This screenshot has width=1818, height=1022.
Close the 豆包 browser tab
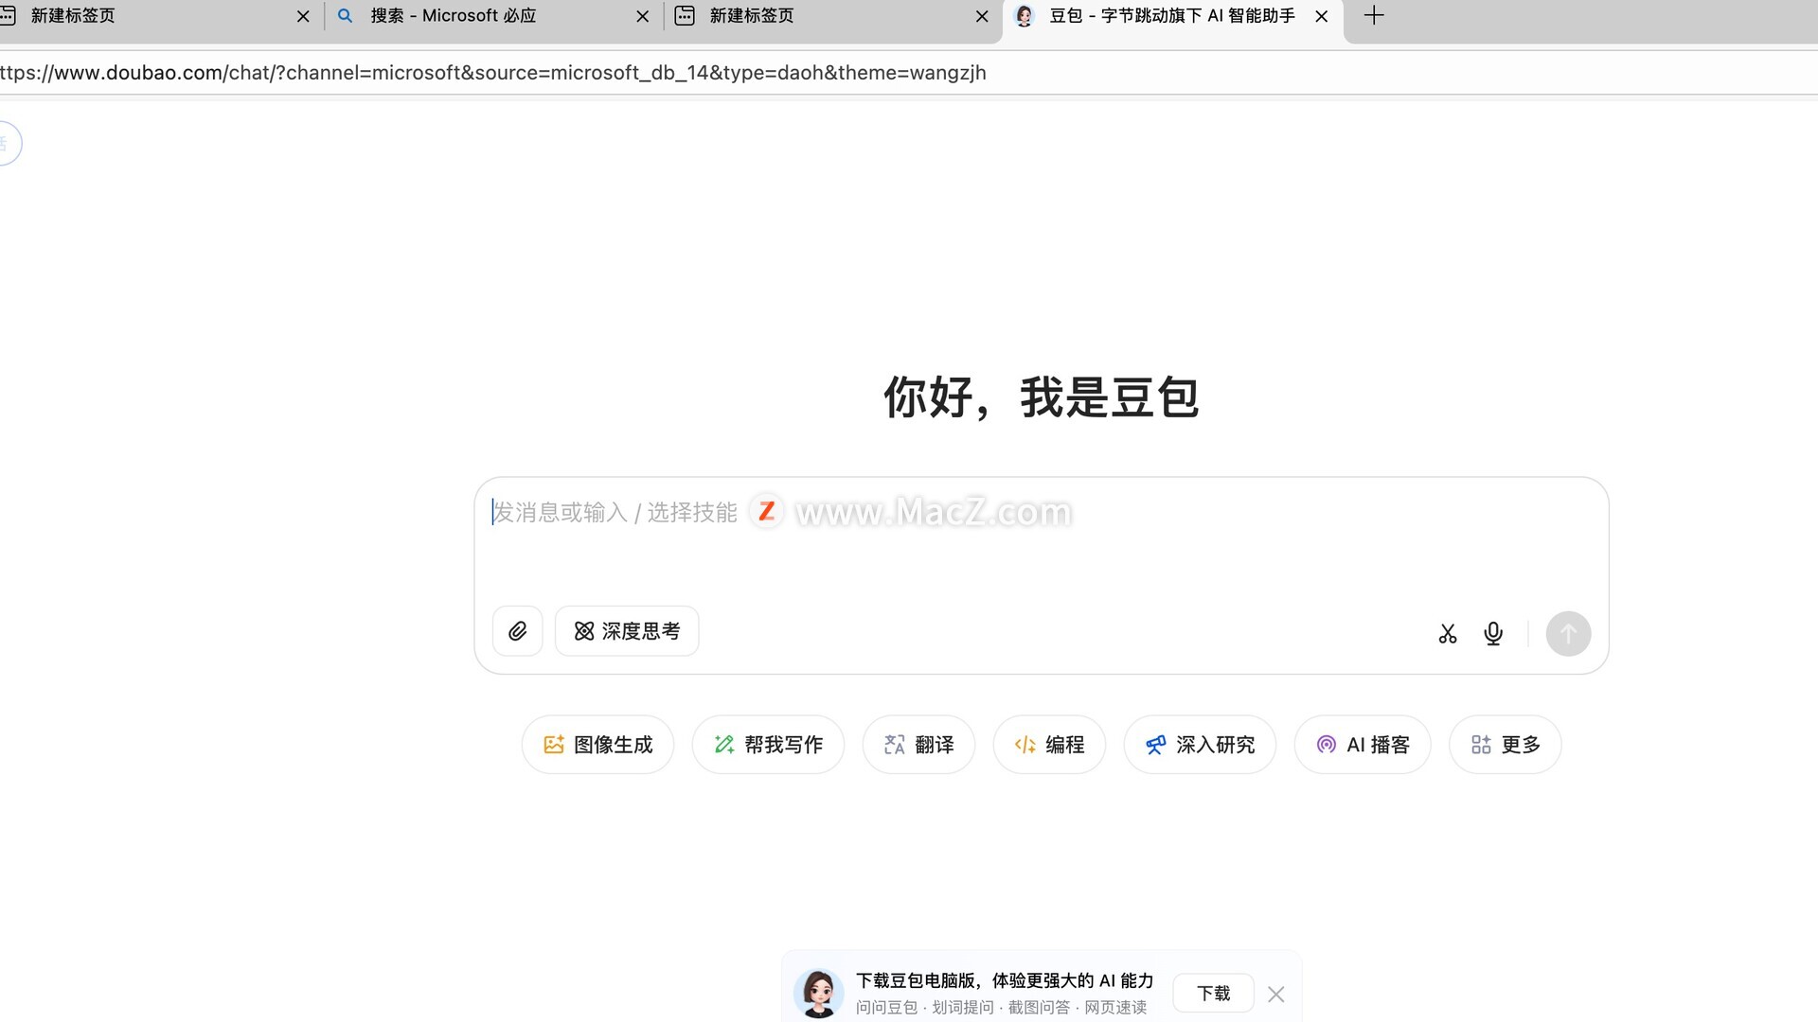pyautogui.click(x=1322, y=16)
